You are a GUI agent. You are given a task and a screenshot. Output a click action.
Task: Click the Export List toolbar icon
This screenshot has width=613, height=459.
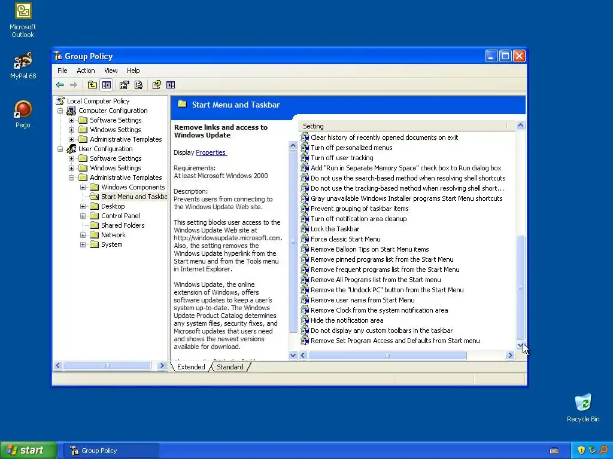point(139,85)
